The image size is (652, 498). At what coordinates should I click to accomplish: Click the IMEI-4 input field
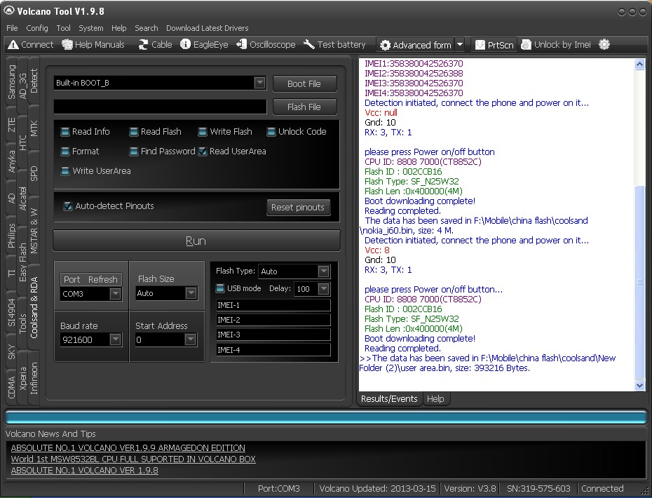[x=273, y=350]
